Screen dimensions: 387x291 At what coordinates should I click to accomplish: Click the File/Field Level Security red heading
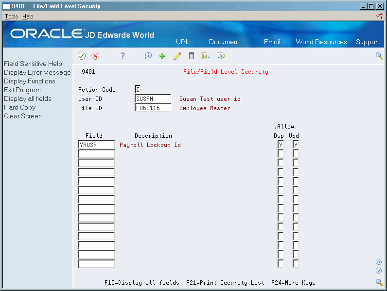(x=226, y=72)
